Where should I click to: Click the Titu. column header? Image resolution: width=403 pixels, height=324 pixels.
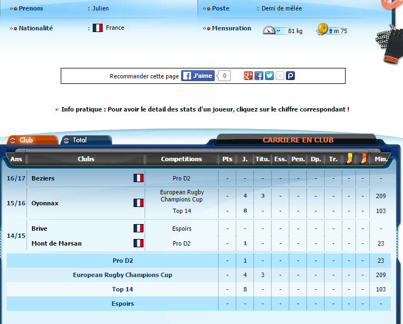click(x=262, y=159)
